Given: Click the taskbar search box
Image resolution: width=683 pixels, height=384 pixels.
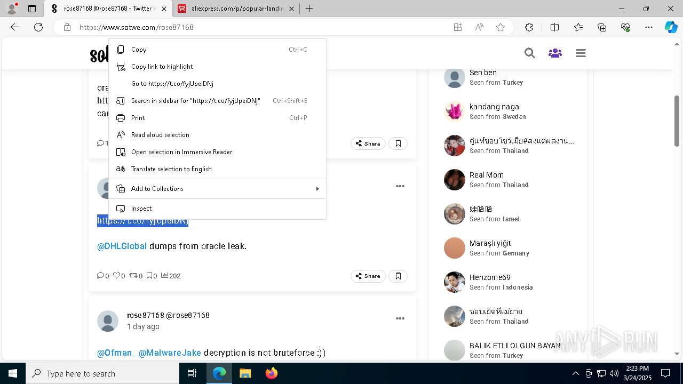Looking at the screenshot, I should click(102, 373).
